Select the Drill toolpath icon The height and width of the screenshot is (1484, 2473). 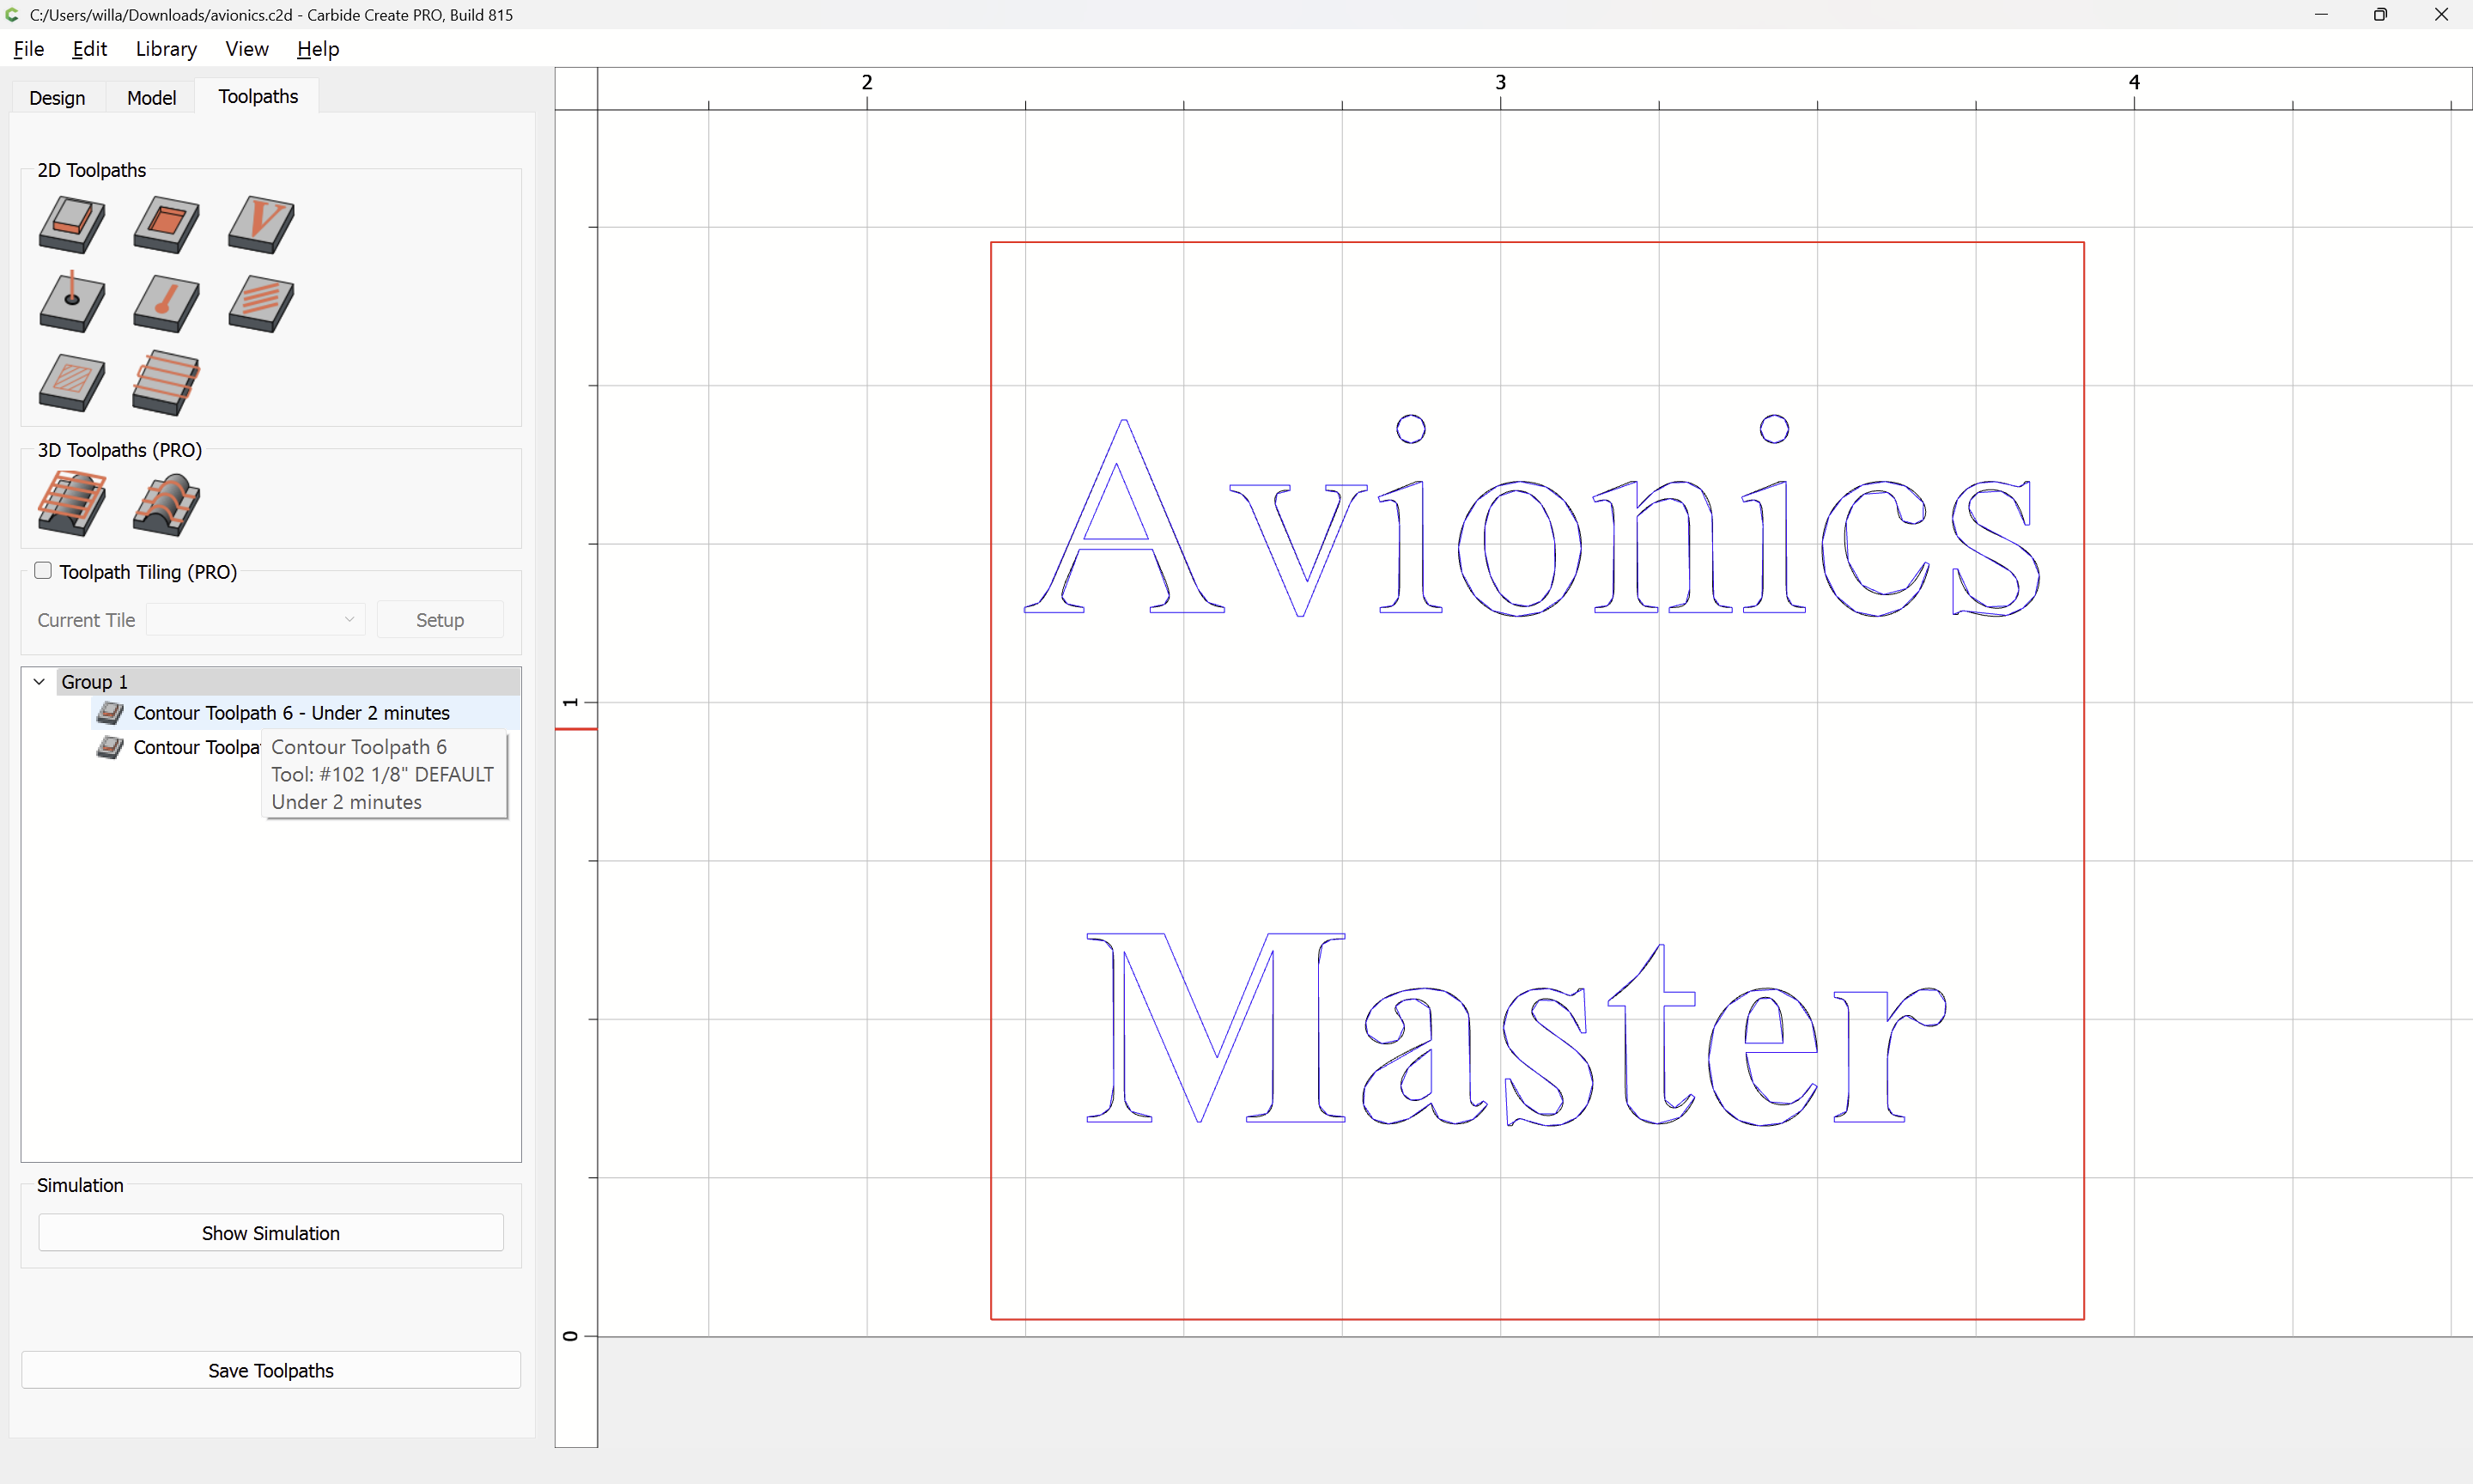tap(72, 302)
